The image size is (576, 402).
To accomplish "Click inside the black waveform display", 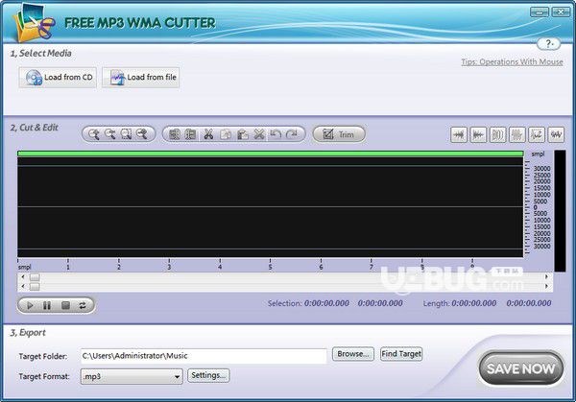I will [271, 207].
